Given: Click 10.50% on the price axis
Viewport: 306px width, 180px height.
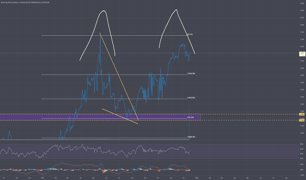Looking at the screenshot, I should point(302,133).
